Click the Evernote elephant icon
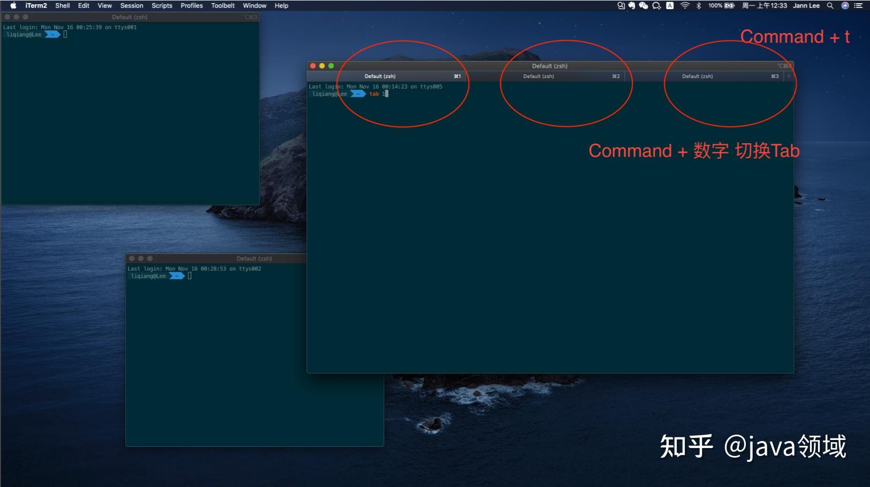 (633, 6)
